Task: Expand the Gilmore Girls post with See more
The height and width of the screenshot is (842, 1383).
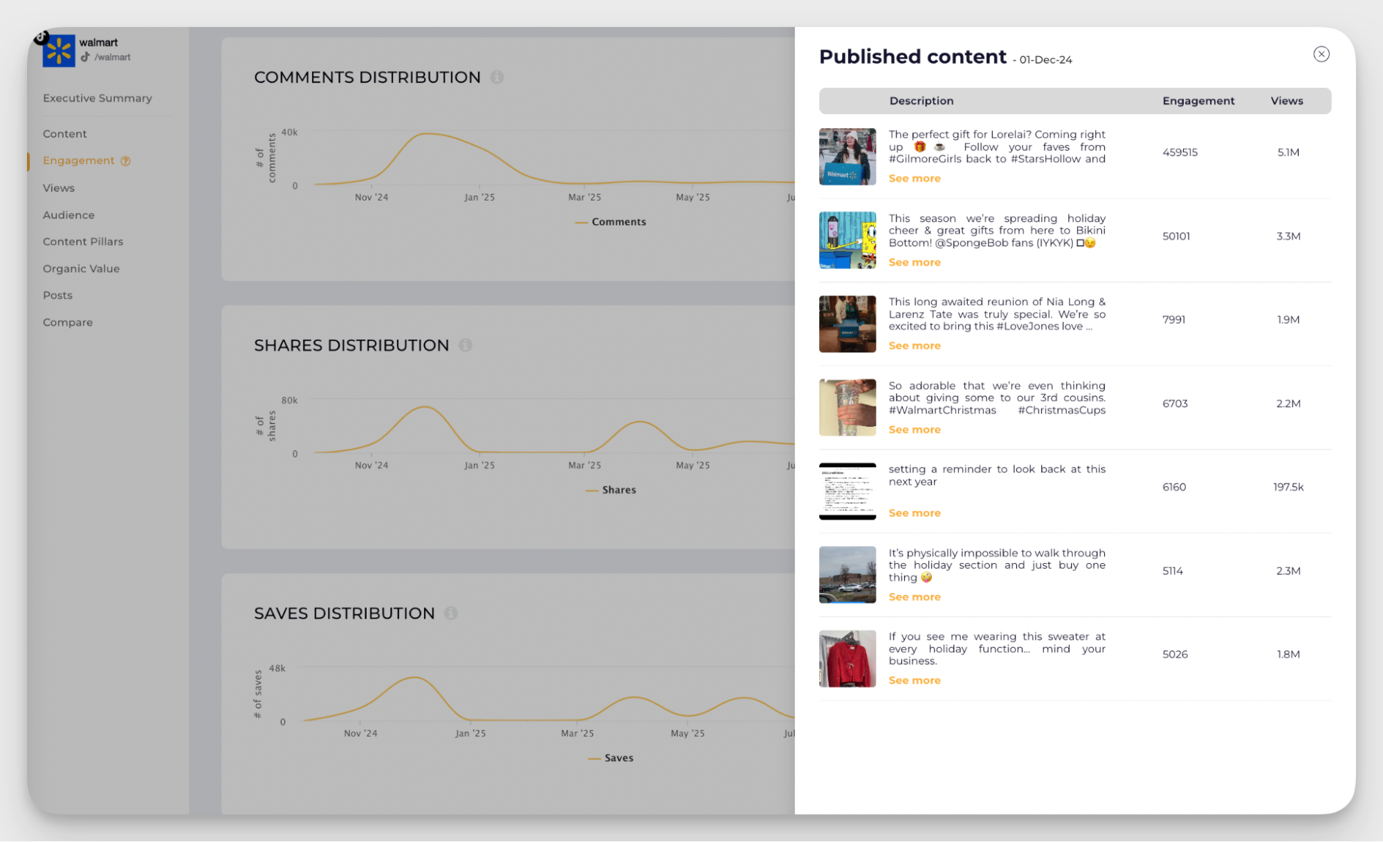Action: pyautogui.click(x=914, y=178)
